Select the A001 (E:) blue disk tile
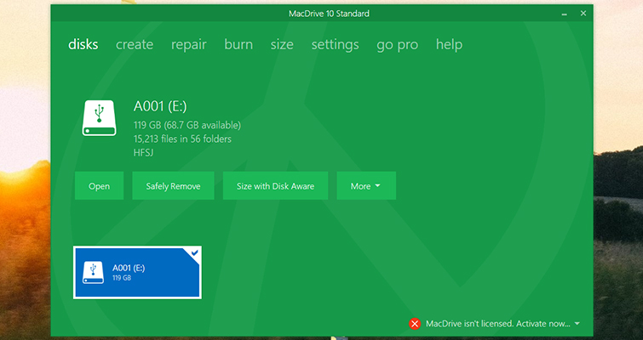 tap(137, 273)
